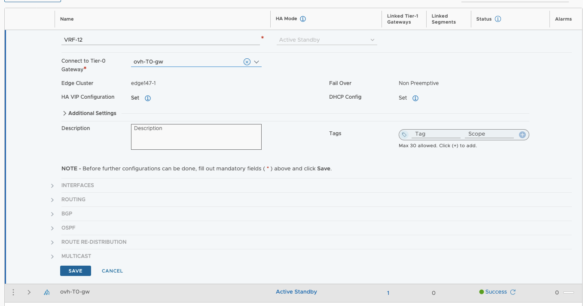Image resolution: width=583 pixels, height=306 pixels.
Task: Expand the Additional Settings section
Action: click(x=65, y=113)
